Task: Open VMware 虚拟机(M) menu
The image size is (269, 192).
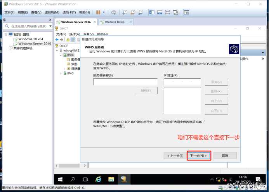Action: pos(52,12)
